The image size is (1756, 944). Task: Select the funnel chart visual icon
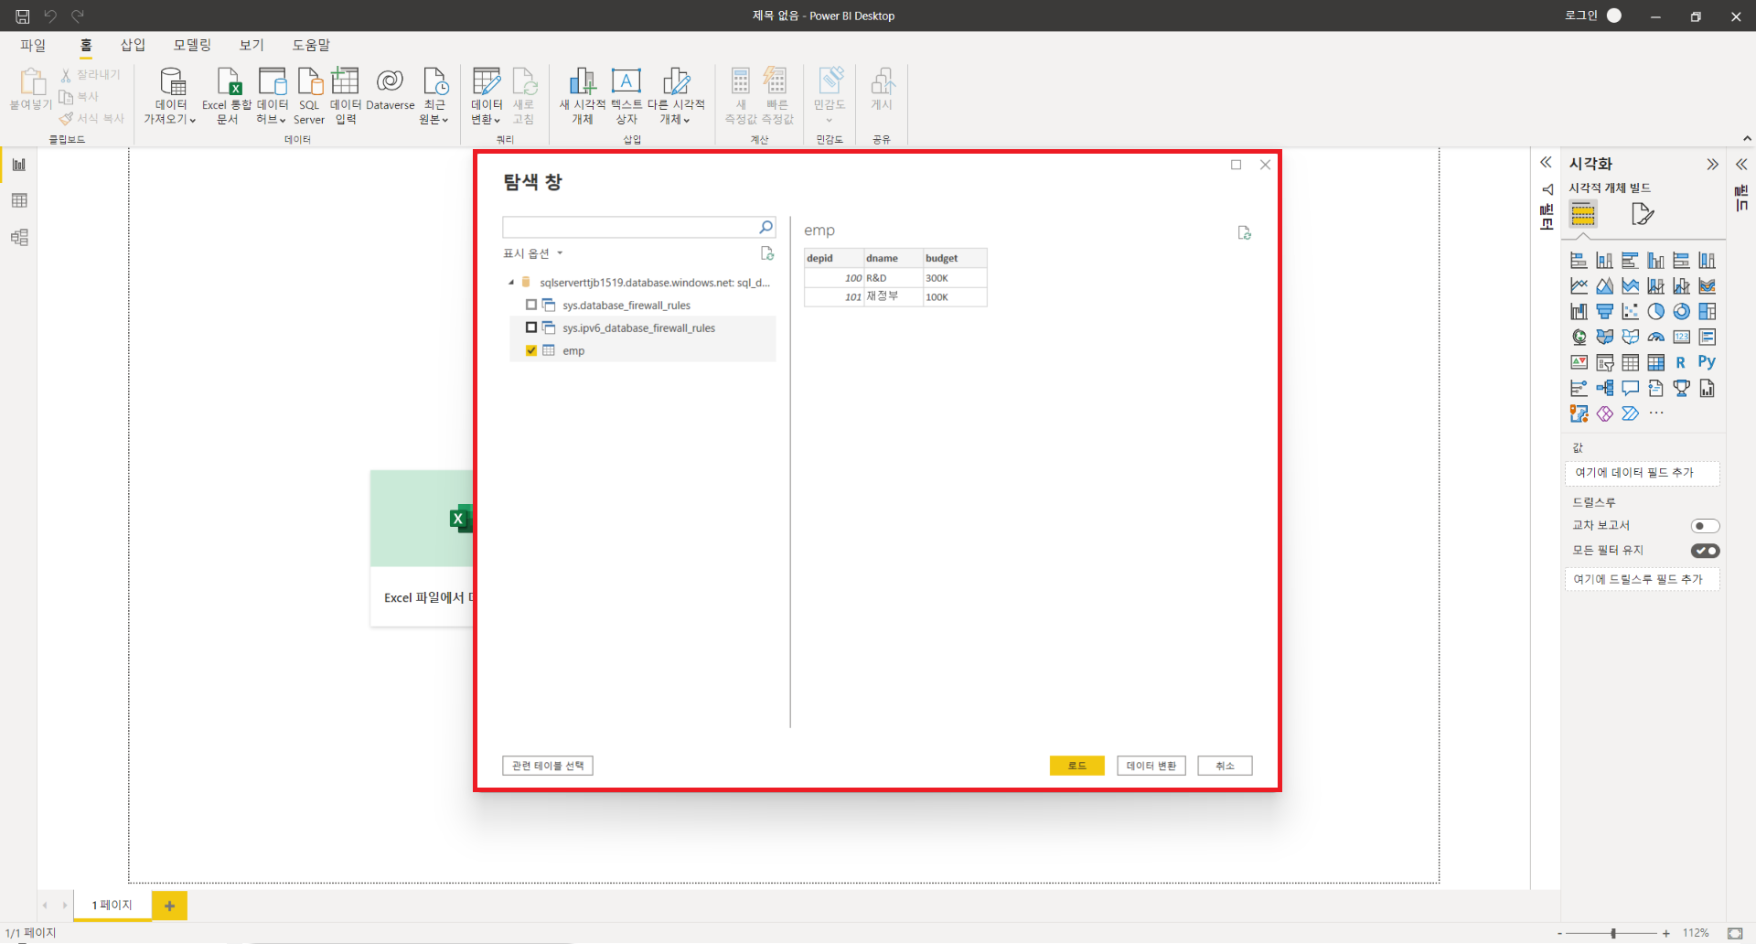(1604, 312)
